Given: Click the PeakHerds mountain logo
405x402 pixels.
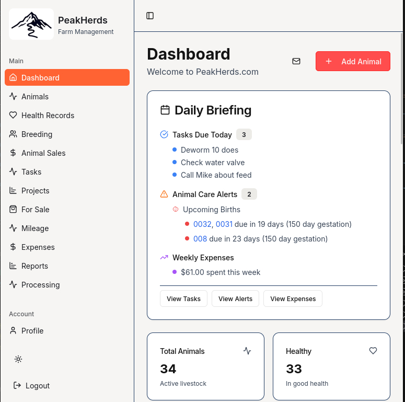Looking at the screenshot, I should point(31,24).
